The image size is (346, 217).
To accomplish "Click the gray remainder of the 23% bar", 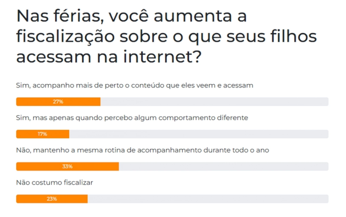I will click(208, 199).
